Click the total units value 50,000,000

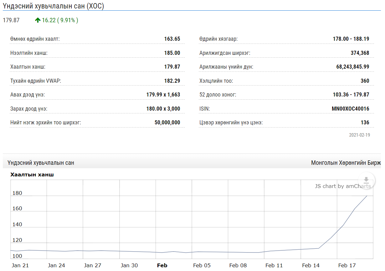coord(167,122)
